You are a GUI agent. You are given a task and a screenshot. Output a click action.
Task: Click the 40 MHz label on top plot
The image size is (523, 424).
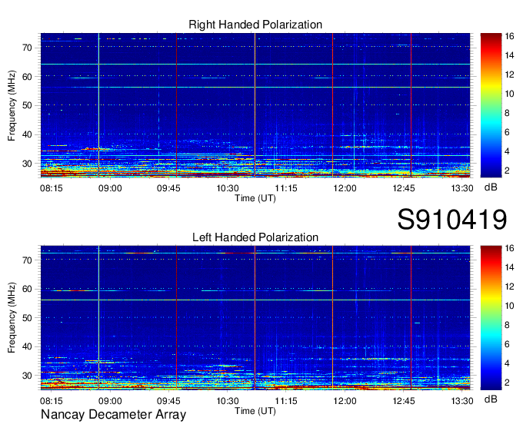pos(28,135)
